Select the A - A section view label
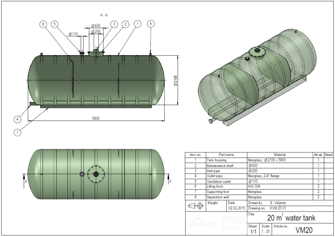Viewport: 335px width, 237px height. [x=105, y=15]
